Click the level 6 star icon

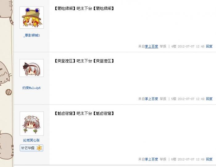[x=39, y=148]
